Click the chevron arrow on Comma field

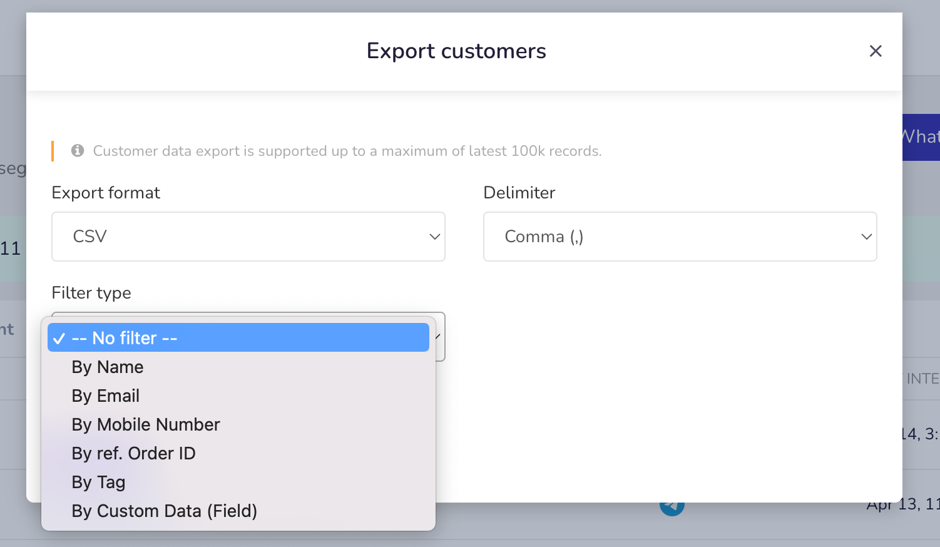coord(866,237)
